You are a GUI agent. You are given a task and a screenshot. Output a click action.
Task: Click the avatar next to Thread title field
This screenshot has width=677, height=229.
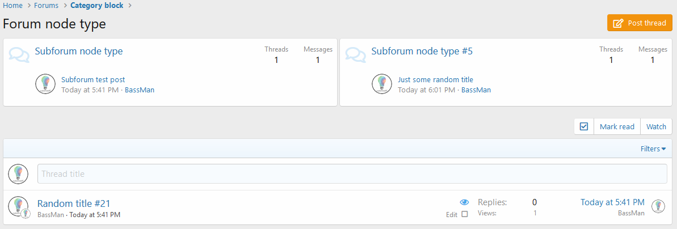[x=18, y=174]
